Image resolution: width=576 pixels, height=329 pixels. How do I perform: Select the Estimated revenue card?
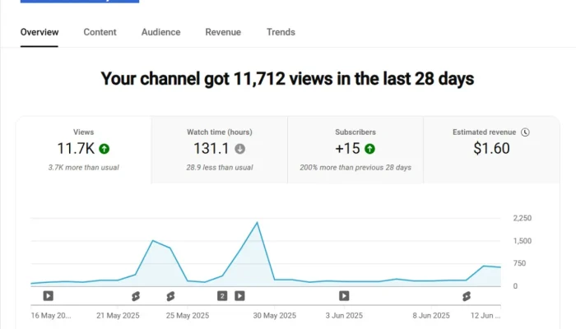click(x=491, y=150)
